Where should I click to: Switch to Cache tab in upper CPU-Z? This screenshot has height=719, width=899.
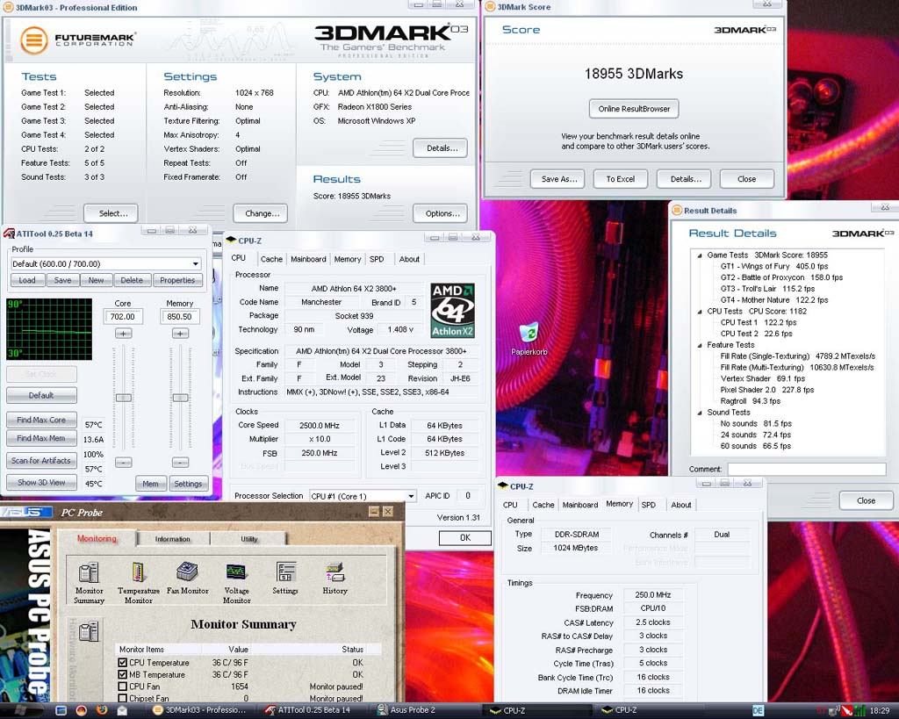(x=271, y=259)
